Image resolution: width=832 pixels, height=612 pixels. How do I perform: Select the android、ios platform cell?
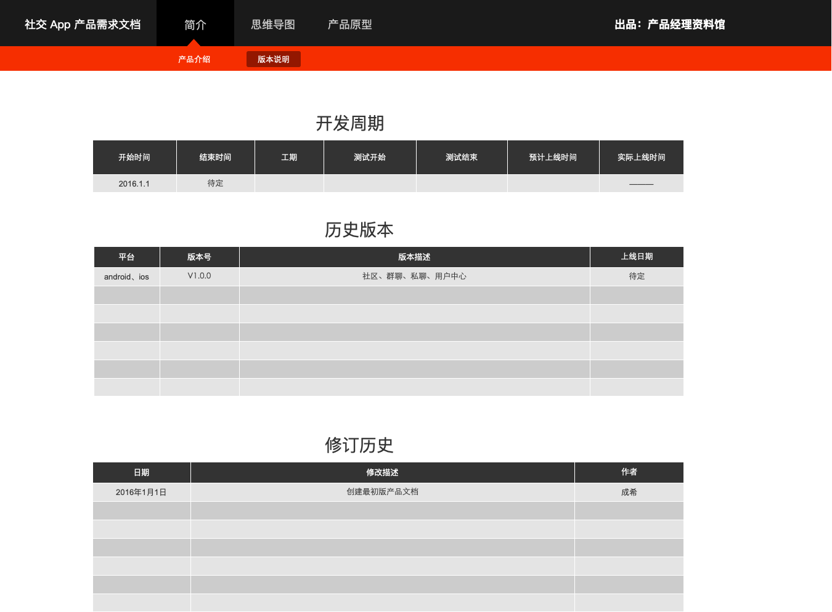(x=126, y=276)
